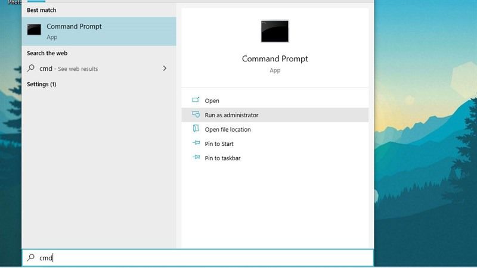Choose Pin to taskbar

[275, 158]
